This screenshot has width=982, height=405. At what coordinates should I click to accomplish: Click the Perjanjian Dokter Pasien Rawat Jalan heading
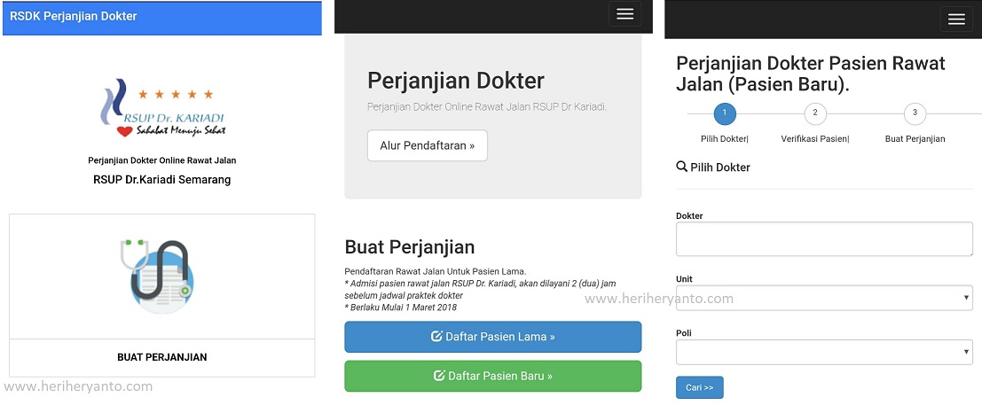pos(811,74)
